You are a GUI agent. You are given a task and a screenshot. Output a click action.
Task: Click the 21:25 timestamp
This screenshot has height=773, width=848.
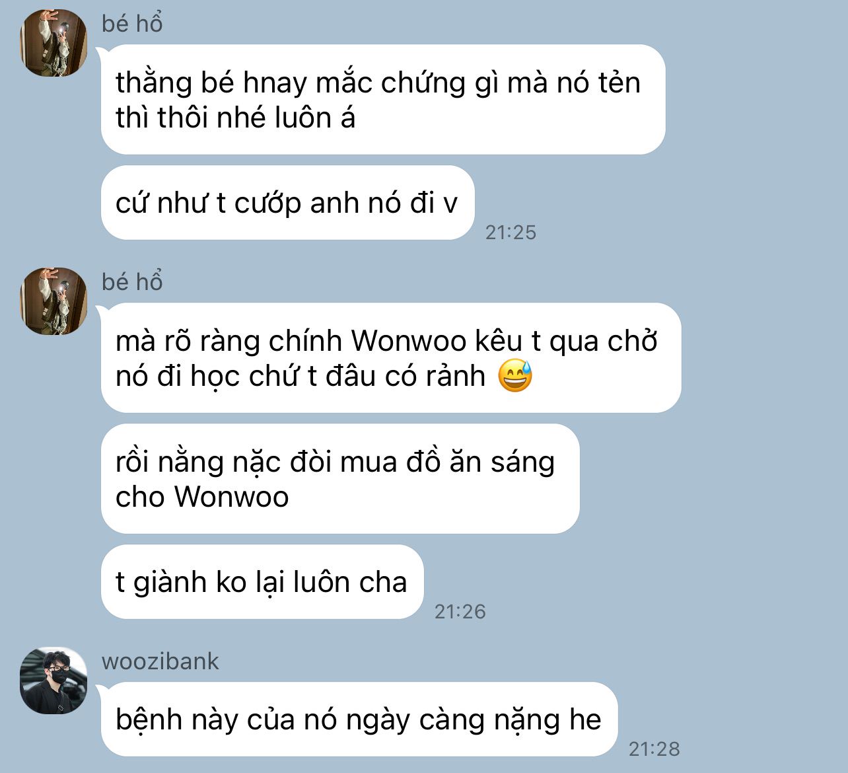[x=511, y=233]
